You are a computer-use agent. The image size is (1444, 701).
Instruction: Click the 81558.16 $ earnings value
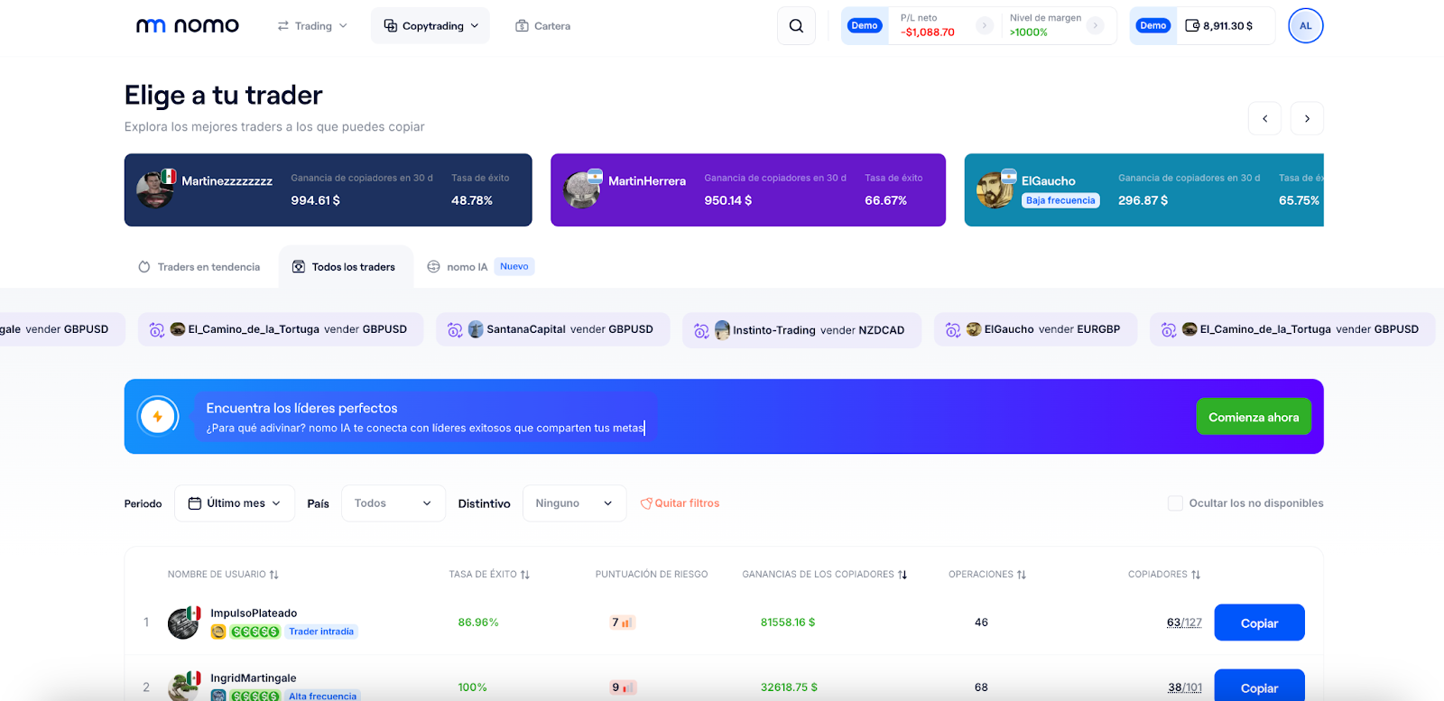pos(788,623)
